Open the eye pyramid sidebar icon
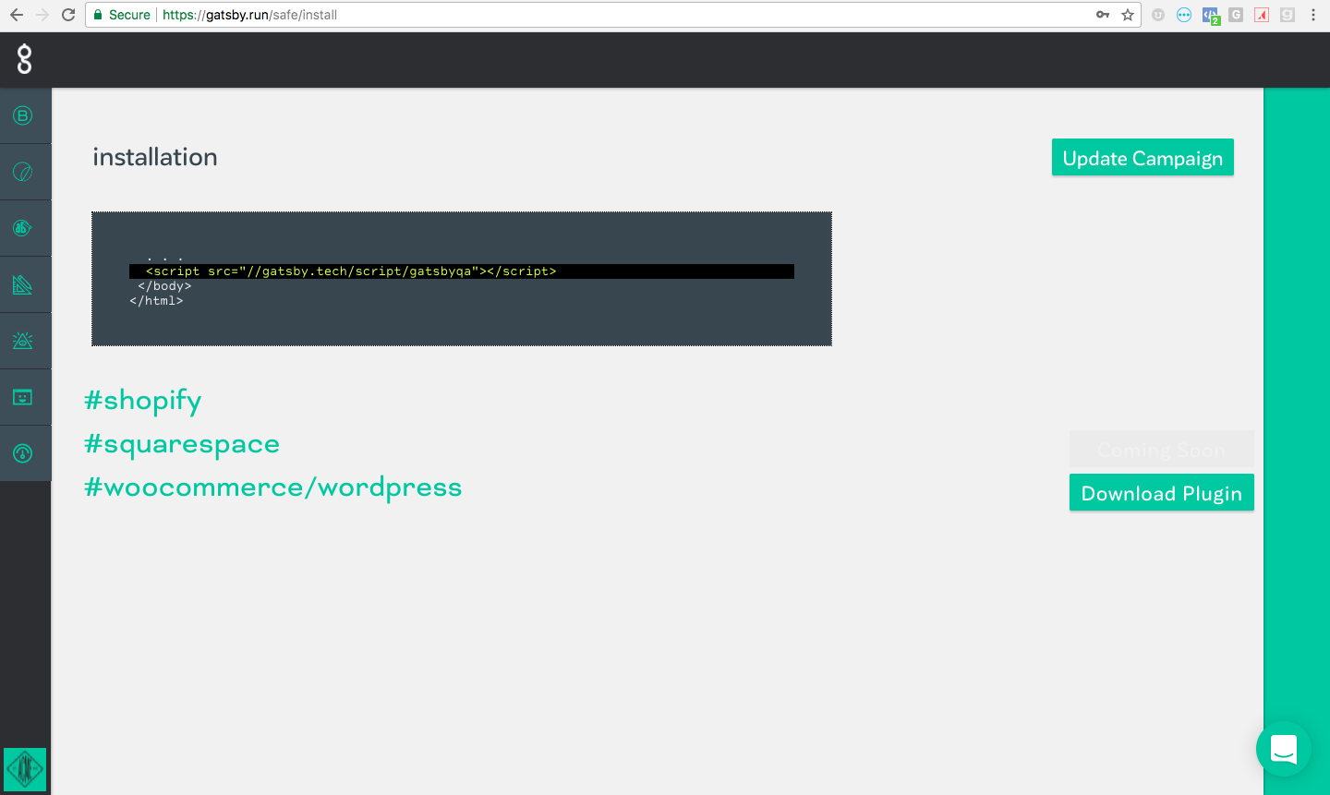 point(23,341)
